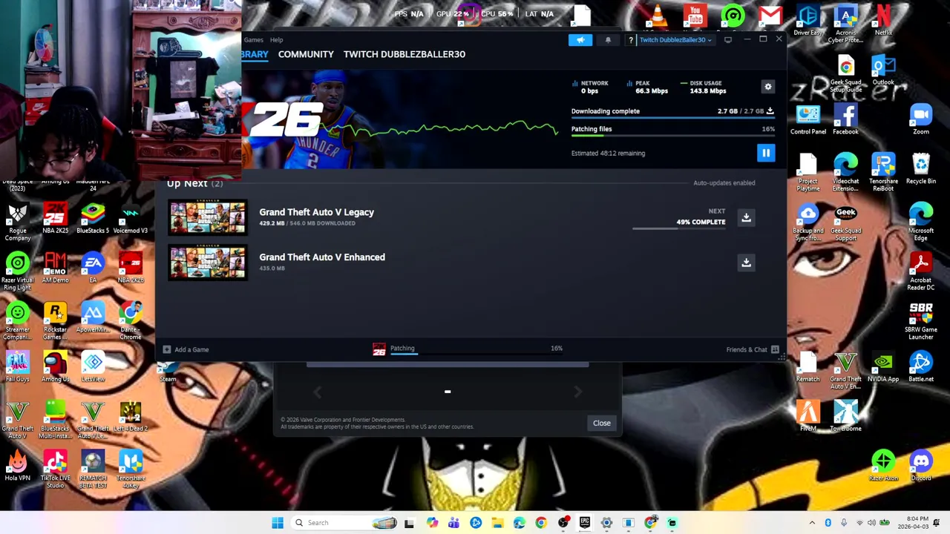Open Netflix desktop shortcut
Screen dimensions: 950x534
883,20
